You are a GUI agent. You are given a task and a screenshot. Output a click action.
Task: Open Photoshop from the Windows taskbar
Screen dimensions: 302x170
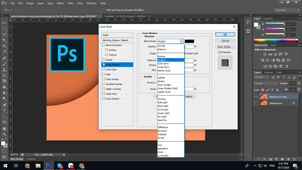(x=49, y=166)
